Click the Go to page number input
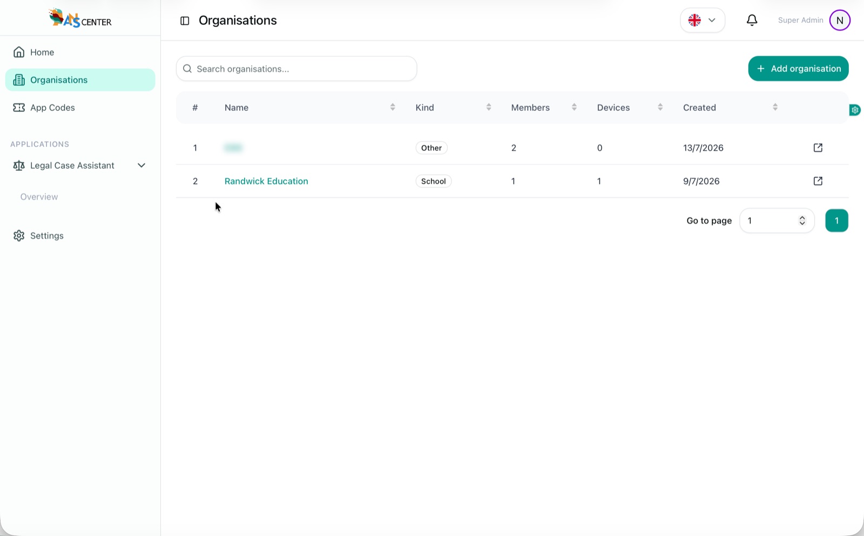Viewport: 864px width, 536px height. click(777, 220)
